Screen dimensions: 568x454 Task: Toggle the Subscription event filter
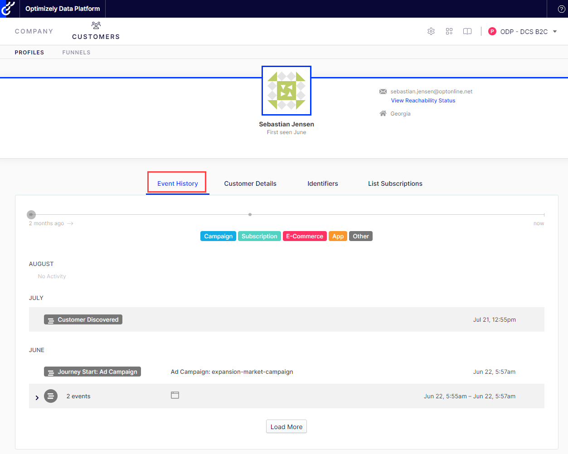259,236
